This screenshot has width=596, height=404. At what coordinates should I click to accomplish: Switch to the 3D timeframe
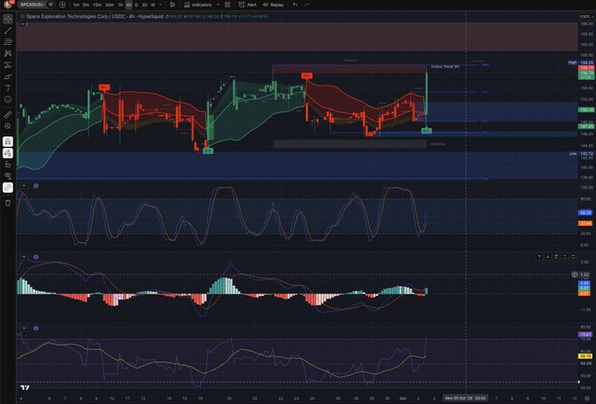[145, 5]
